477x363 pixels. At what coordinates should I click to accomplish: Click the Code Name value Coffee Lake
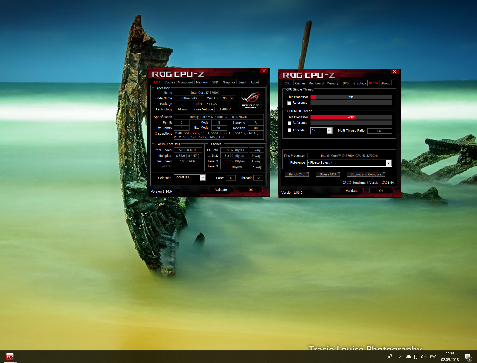coord(189,98)
